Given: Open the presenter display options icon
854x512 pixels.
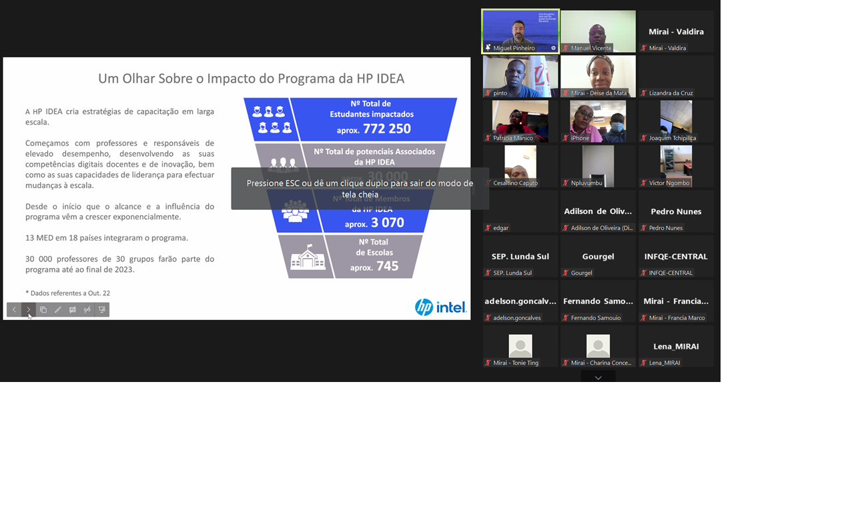Looking at the screenshot, I should coord(102,310).
